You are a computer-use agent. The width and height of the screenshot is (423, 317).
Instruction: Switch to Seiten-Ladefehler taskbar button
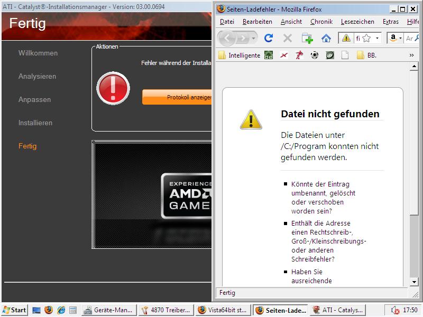click(x=280, y=310)
